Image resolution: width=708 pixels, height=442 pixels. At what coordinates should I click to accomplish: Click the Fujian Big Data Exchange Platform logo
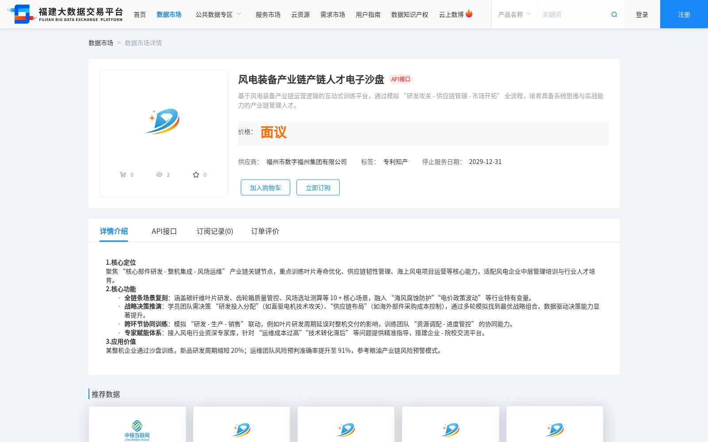tap(65, 14)
